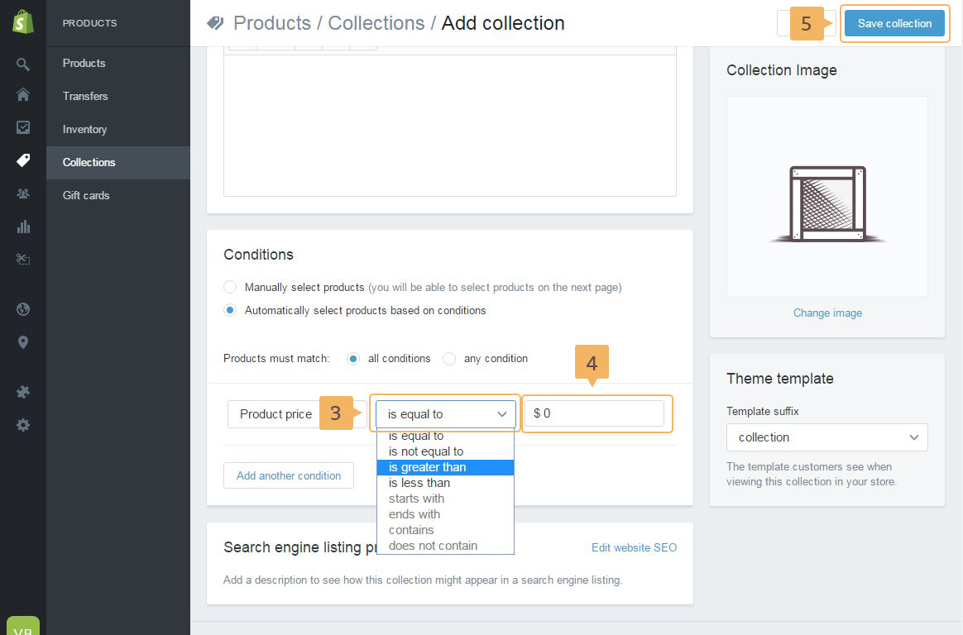Screen dimensions: 963x635
Task: Open Gift cards in Products menu
Action: [86, 195]
